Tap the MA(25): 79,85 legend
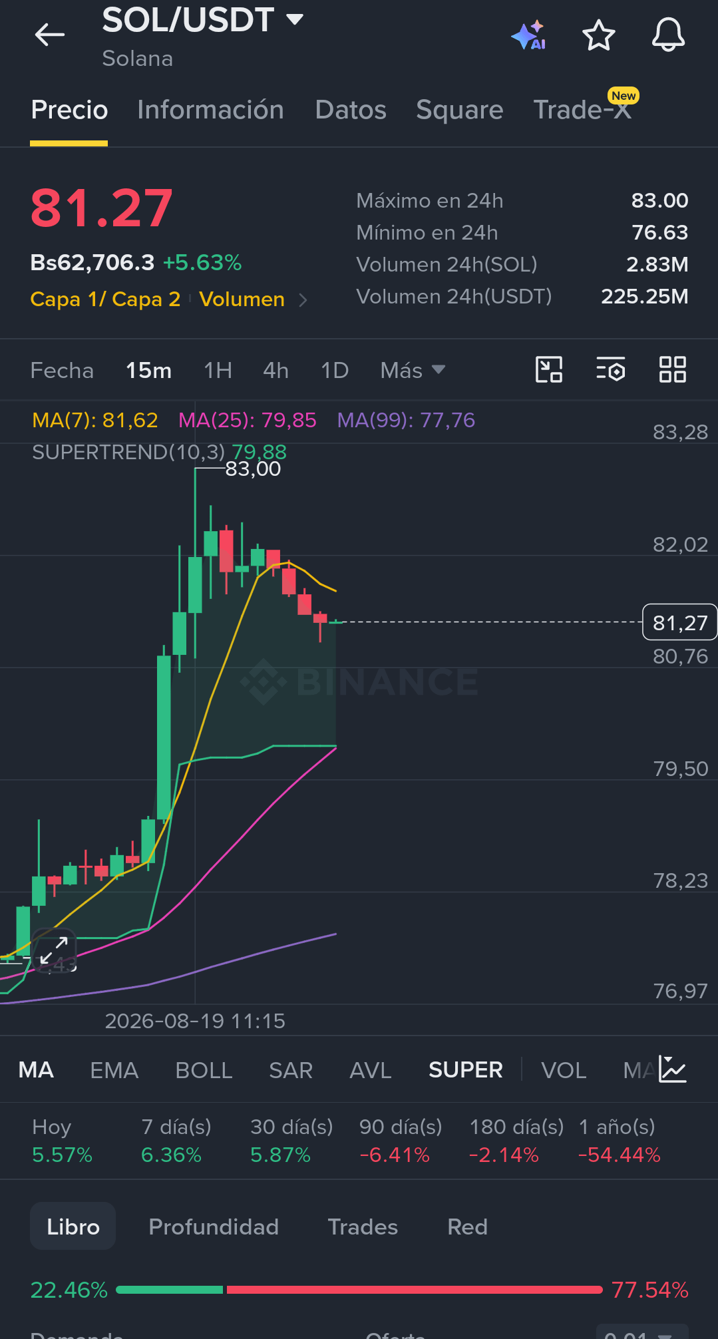This screenshot has height=1339, width=718. click(x=248, y=420)
